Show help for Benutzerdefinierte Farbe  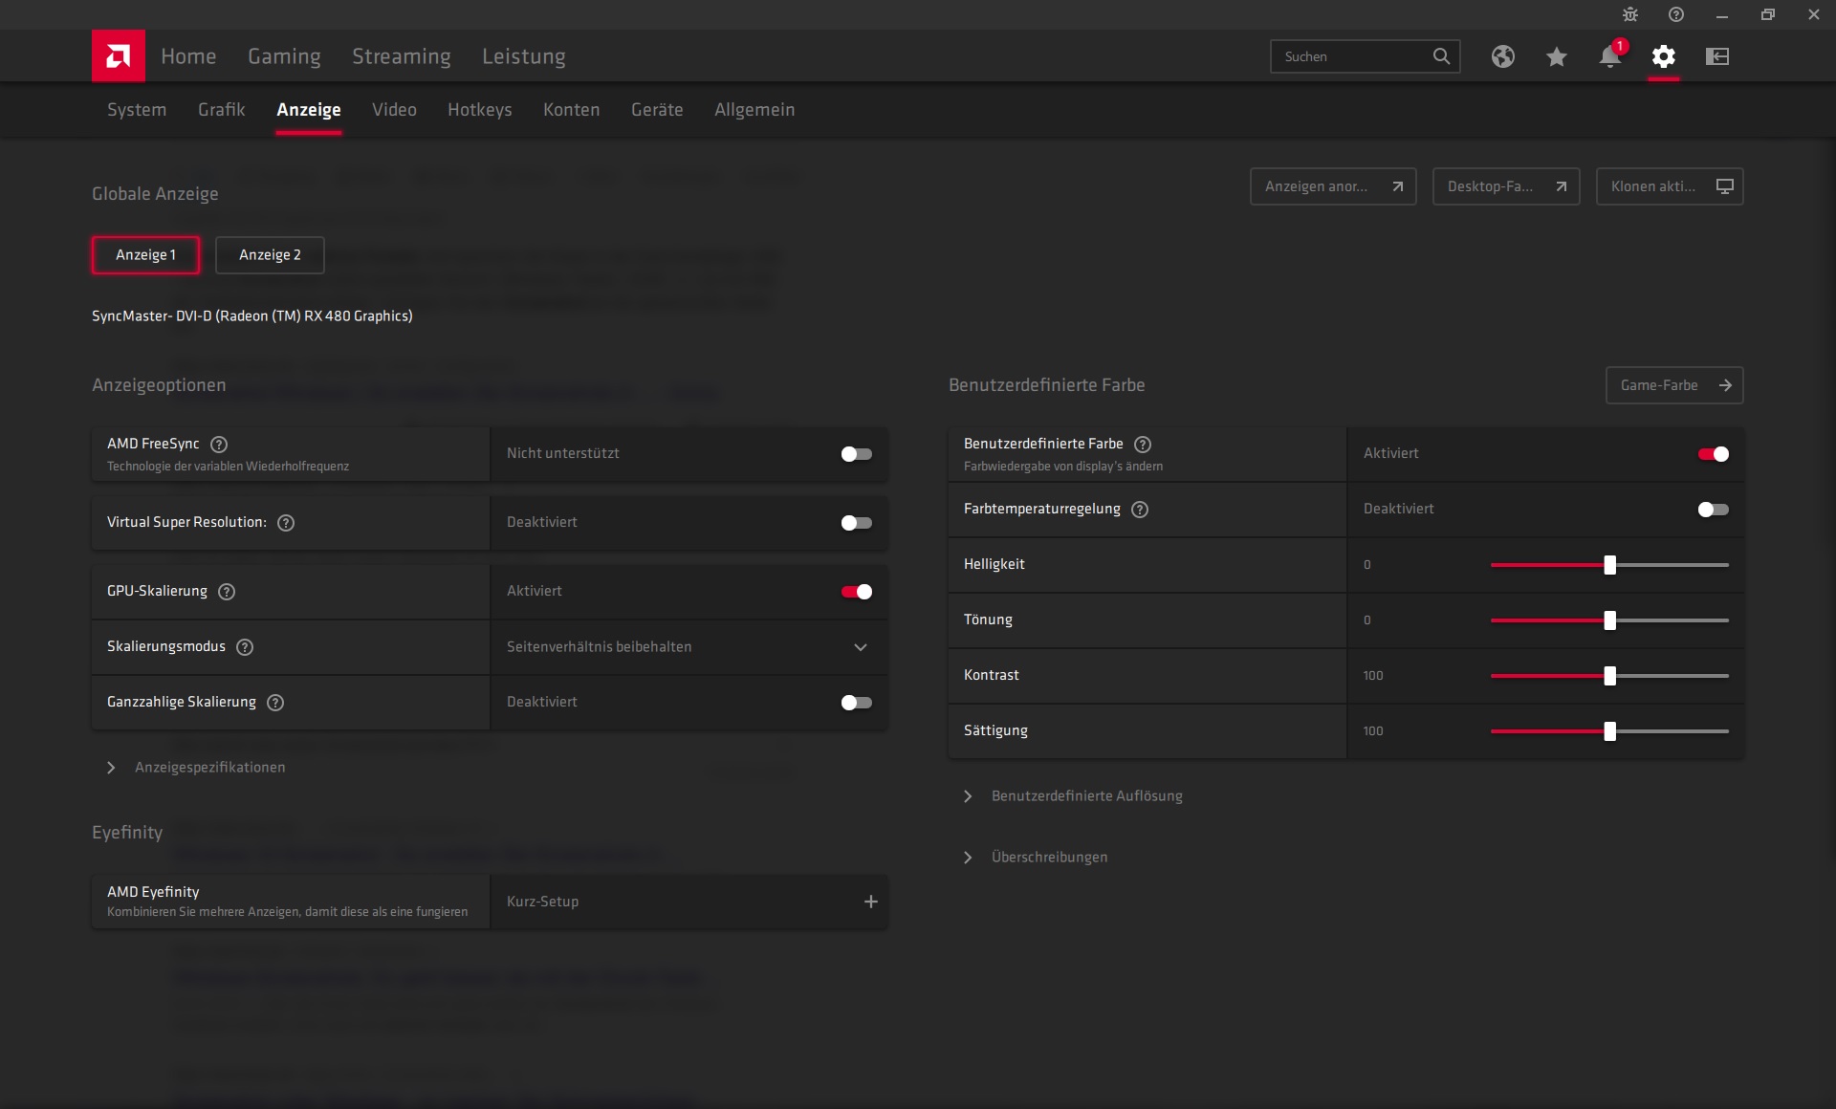1143,445
